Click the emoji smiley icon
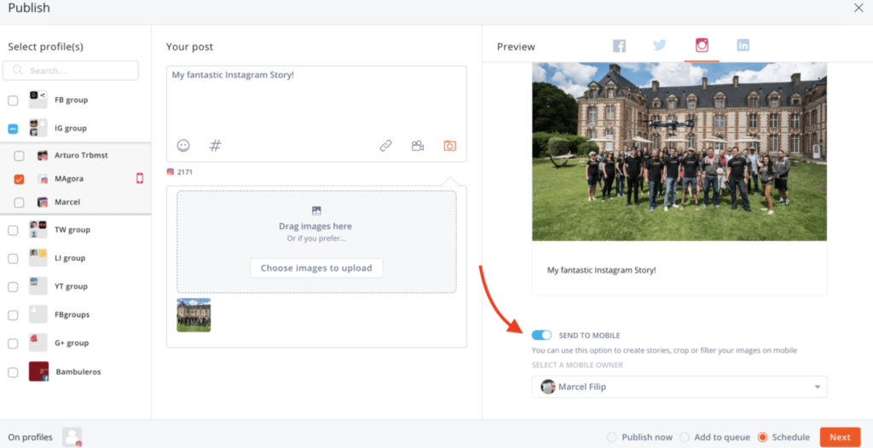This screenshot has height=448, width=873. tap(183, 146)
